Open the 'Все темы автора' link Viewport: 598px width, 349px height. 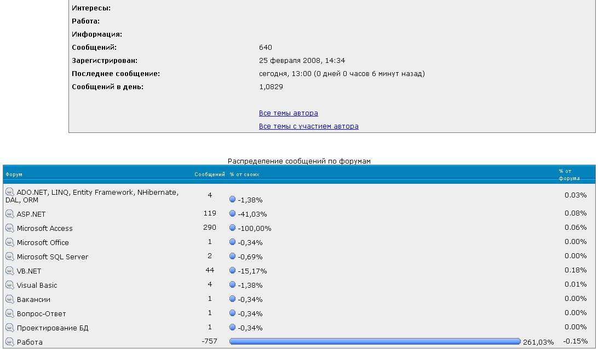288,113
